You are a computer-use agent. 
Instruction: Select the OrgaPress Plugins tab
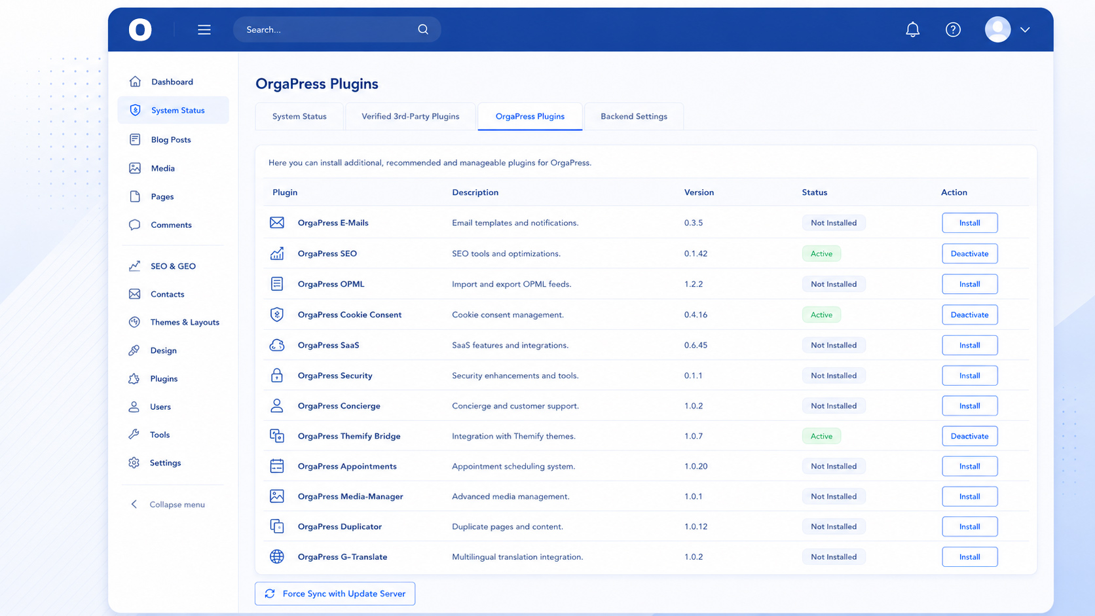(x=530, y=117)
